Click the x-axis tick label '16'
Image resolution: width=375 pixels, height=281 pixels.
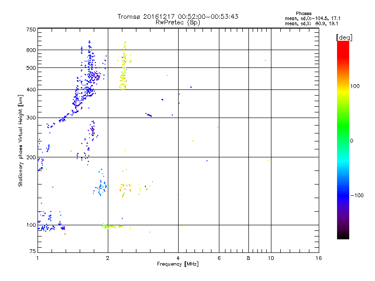pyautogui.click(x=319, y=258)
